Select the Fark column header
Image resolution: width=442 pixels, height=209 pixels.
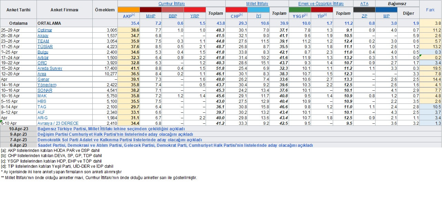[430, 10]
